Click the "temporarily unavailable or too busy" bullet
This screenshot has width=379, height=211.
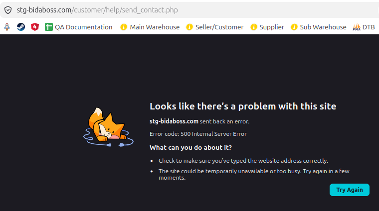click(x=254, y=174)
